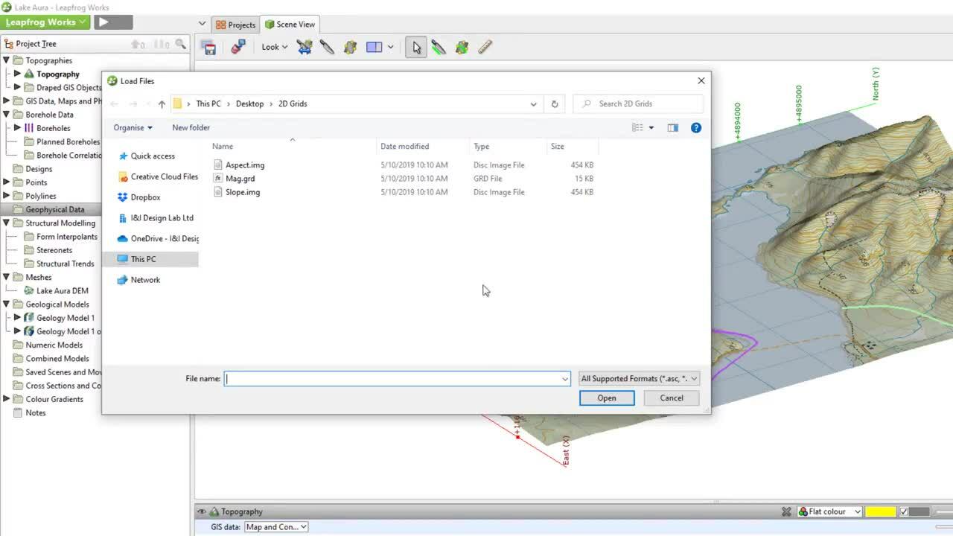Viewport: 953px width, 536px height.
Task: Select the arrow pointer select tool
Action: click(416, 47)
